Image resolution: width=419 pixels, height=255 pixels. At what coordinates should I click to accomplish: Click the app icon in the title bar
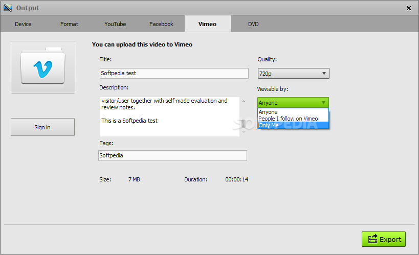point(8,8)
